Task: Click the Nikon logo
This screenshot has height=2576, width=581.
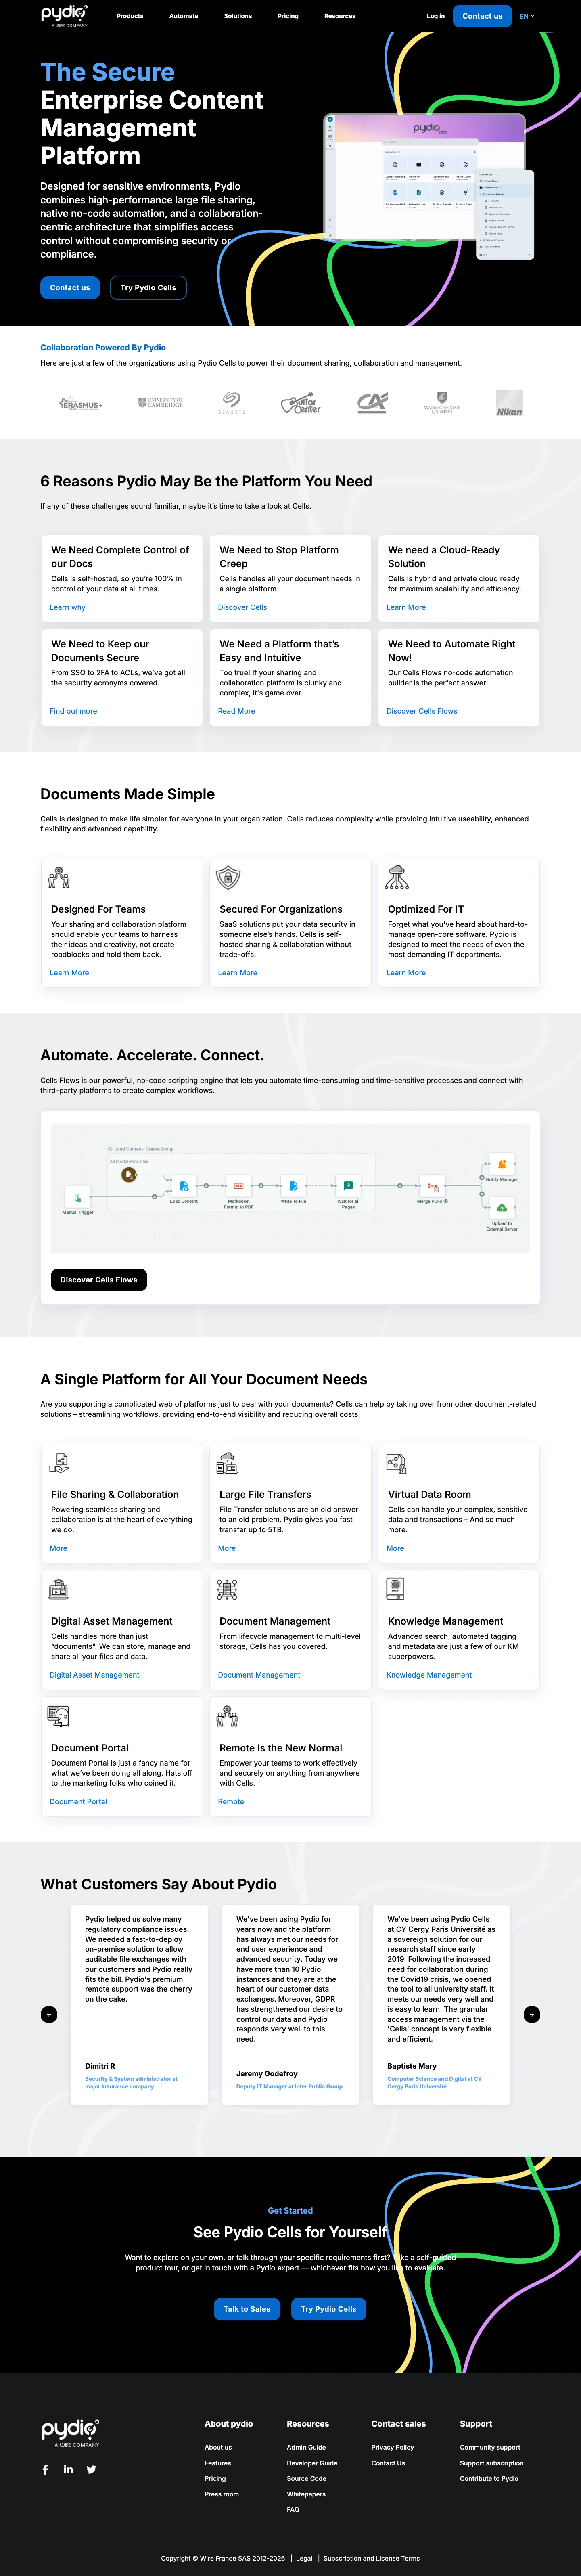Action: [509, 403]
